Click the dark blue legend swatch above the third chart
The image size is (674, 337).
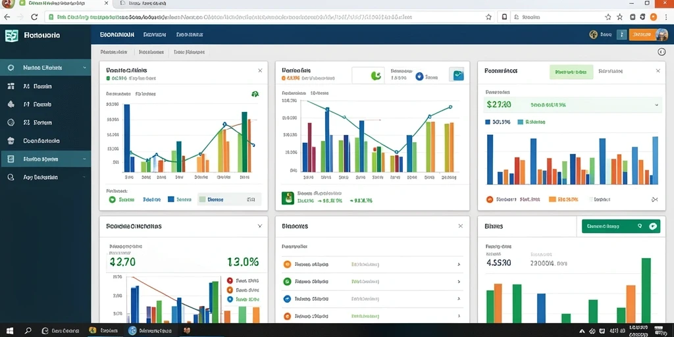pos(488,122)
